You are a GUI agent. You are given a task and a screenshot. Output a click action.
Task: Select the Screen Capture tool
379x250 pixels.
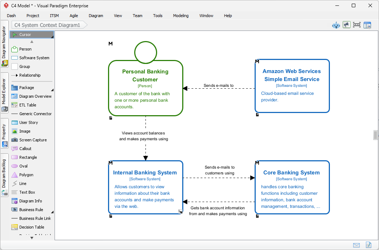click(33, 140)
